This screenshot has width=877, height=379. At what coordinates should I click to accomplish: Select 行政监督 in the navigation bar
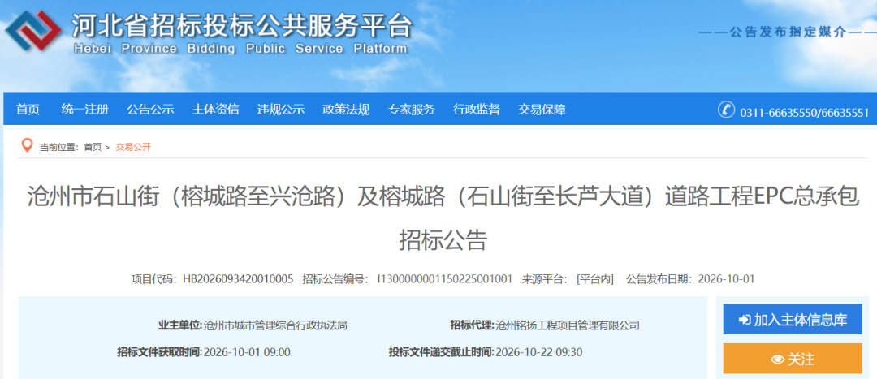tap(477, 110)
